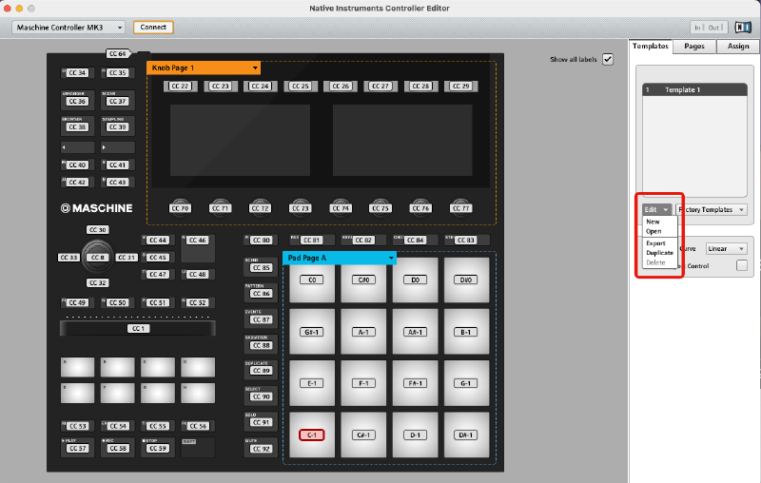Select the CC 80 button
Viewport: 761px width, 483px height.
click(x=261, y=240)
